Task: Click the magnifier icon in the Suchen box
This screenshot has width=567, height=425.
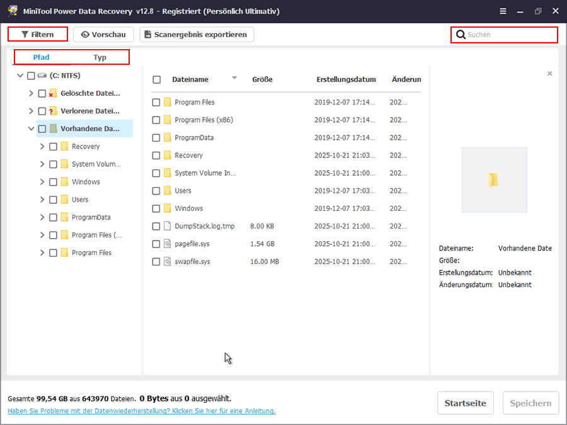Action: [461, 35]
